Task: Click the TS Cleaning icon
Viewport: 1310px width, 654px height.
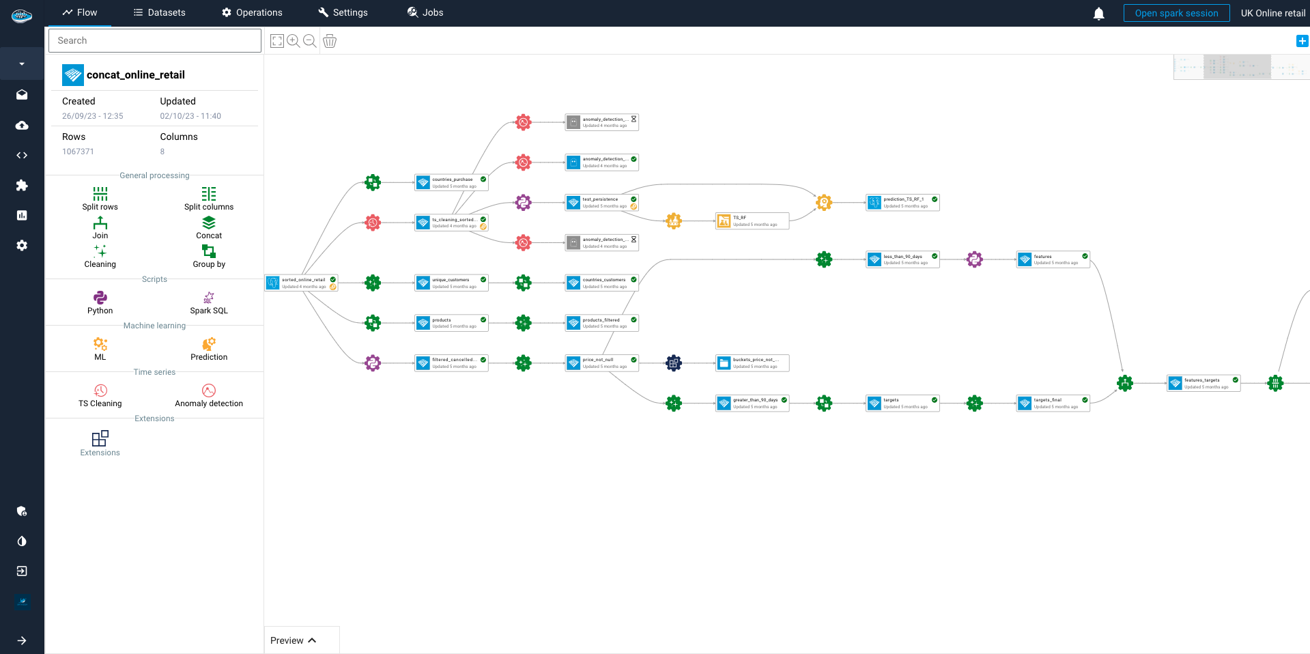Action: click(100, 390)
